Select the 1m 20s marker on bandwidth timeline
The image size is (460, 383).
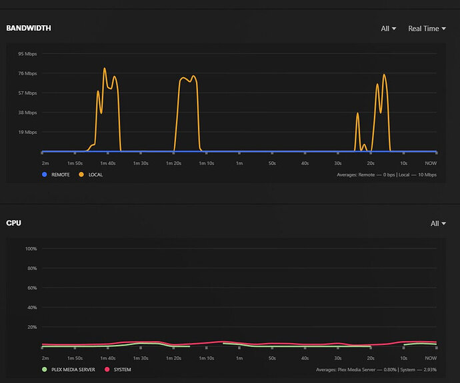click(x=173, y=163)
